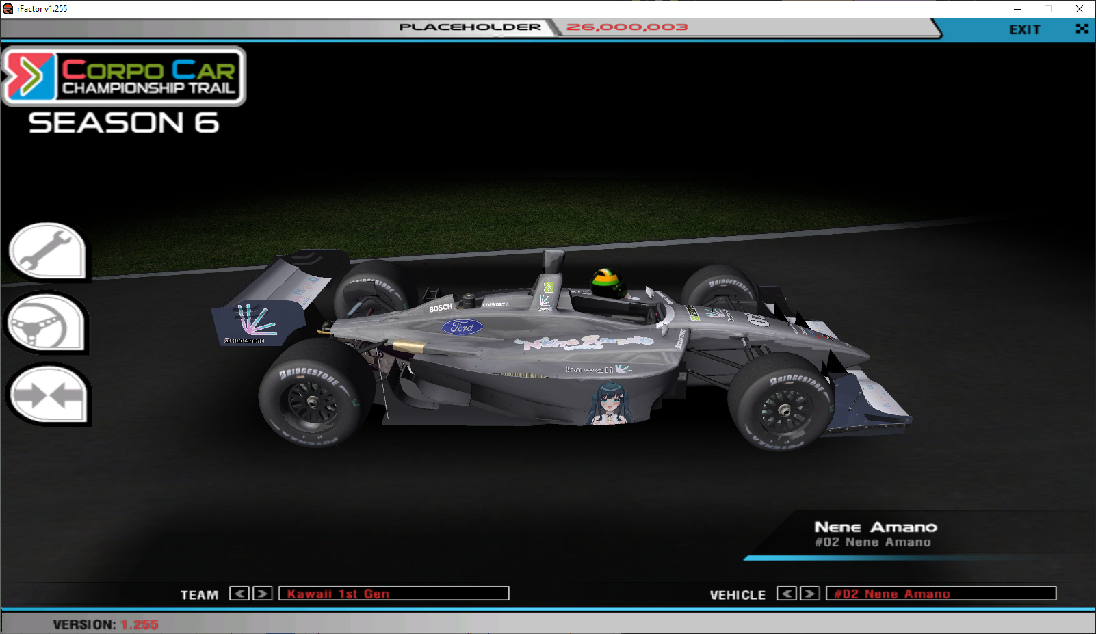This screenshot has width=1096, height=634.
Task: Click the PLACEHOLDER player name
Action: pos(469,27)
